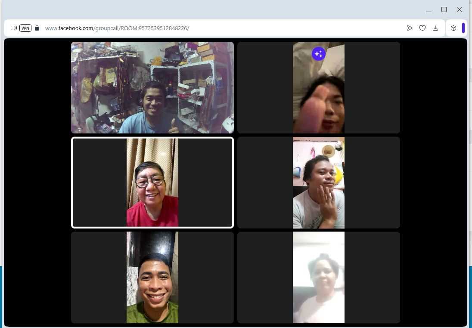Select the highlighted video tile with red shirt participant
The width and height of the screenshot is (472, 328).
(152, 183)
